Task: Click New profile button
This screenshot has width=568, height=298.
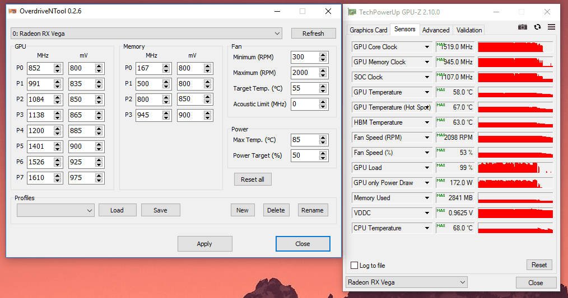Action: pos(243,210)
